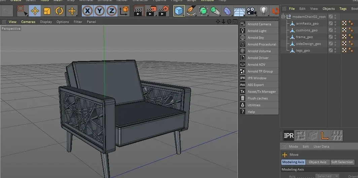Open the Axis 'Selected' dropdown

[x=327, y=176]
